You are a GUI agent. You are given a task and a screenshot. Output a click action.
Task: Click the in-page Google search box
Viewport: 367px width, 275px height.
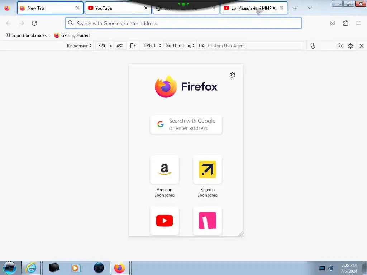click(x=186, y=124)
